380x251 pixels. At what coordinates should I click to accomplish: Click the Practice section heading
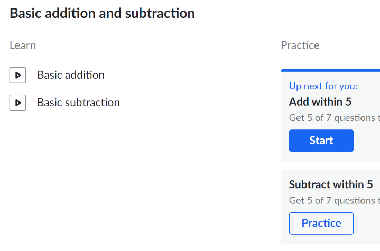[300, 45]
